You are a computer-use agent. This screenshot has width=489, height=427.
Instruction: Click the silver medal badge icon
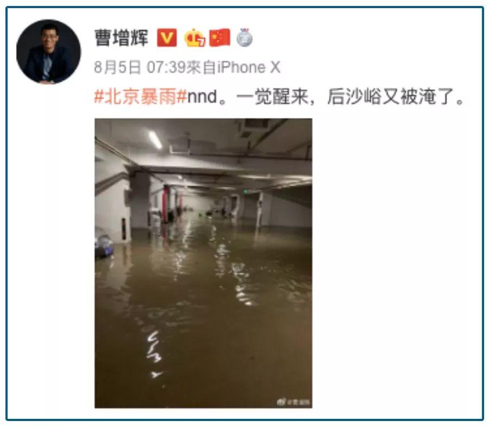pos(244,37)
